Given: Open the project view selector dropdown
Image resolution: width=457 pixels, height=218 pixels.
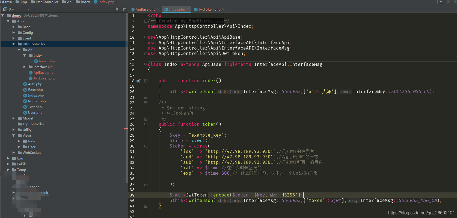Looking at the screenshot, I should point(28,9).
